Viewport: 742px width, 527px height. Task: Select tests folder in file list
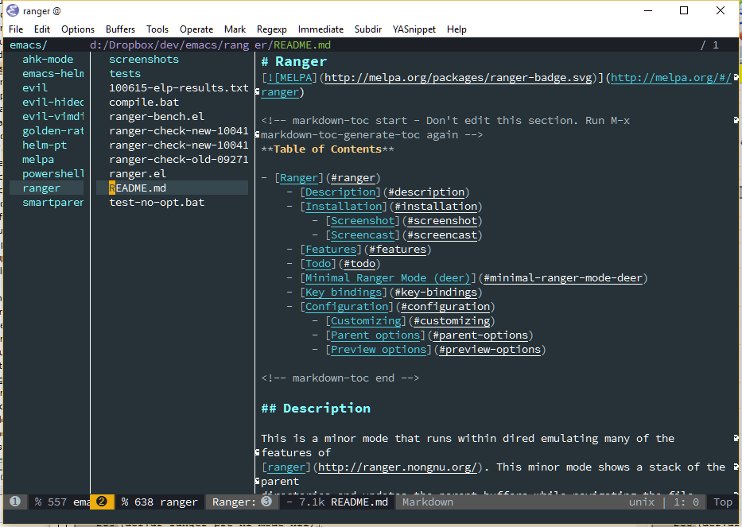click(x=125, y=73)
